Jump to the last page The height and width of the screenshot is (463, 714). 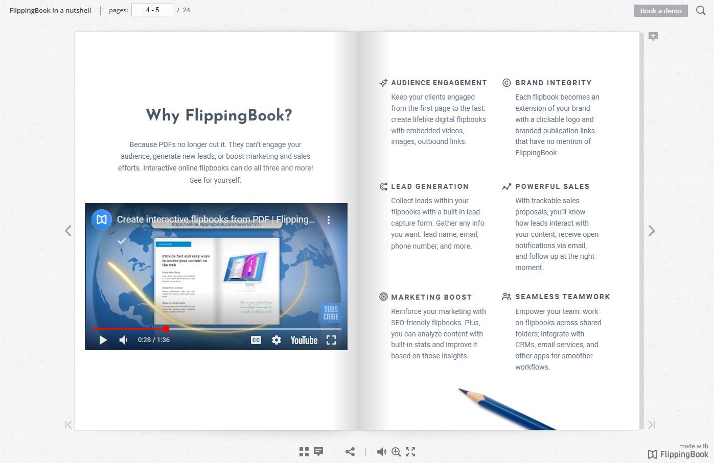coord(652,425)
